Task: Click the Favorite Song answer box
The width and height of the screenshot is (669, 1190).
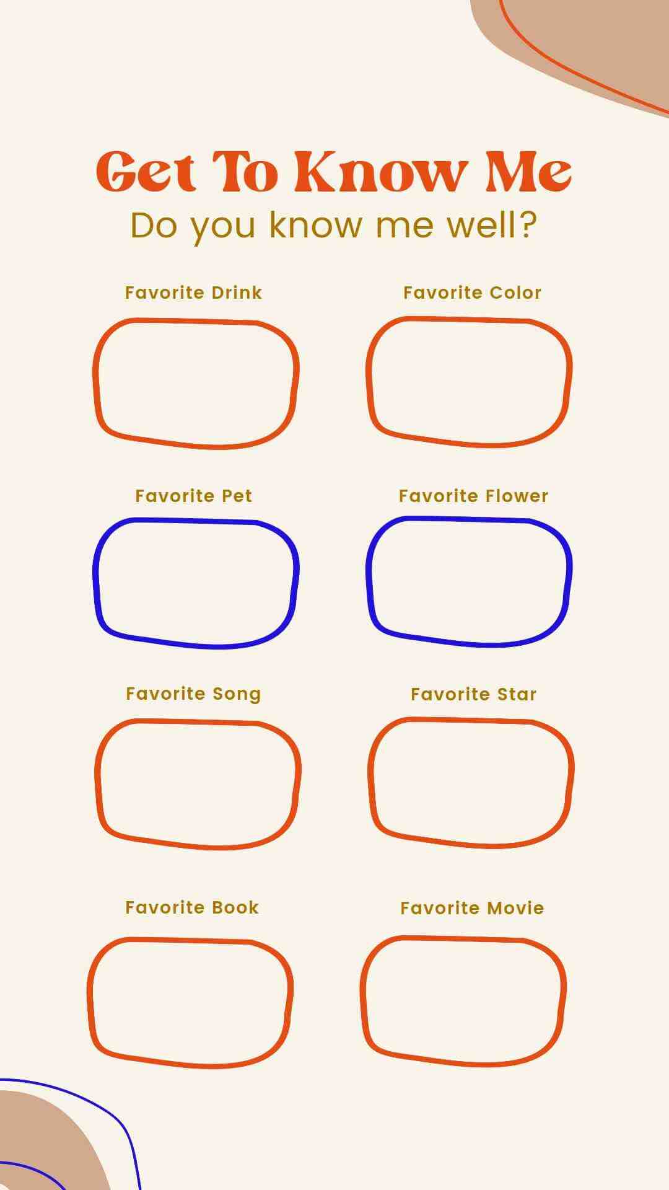Action: 198,783
